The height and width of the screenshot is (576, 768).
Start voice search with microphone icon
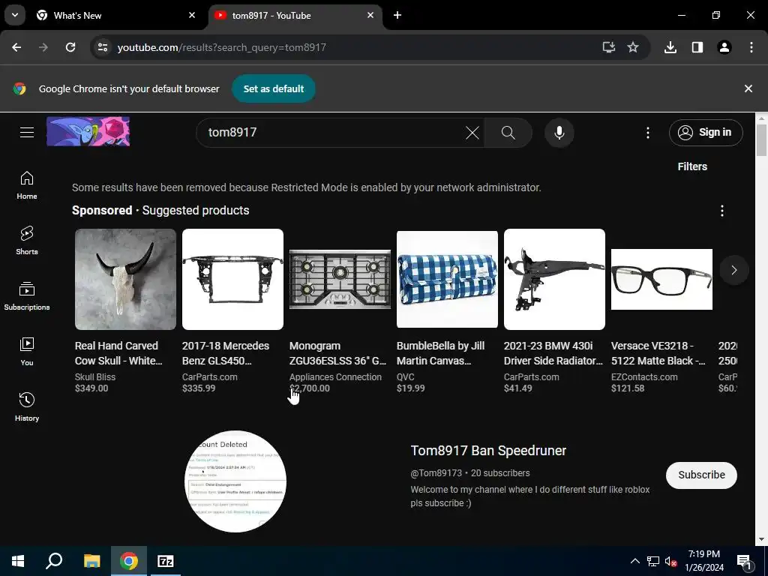point(559,133)
